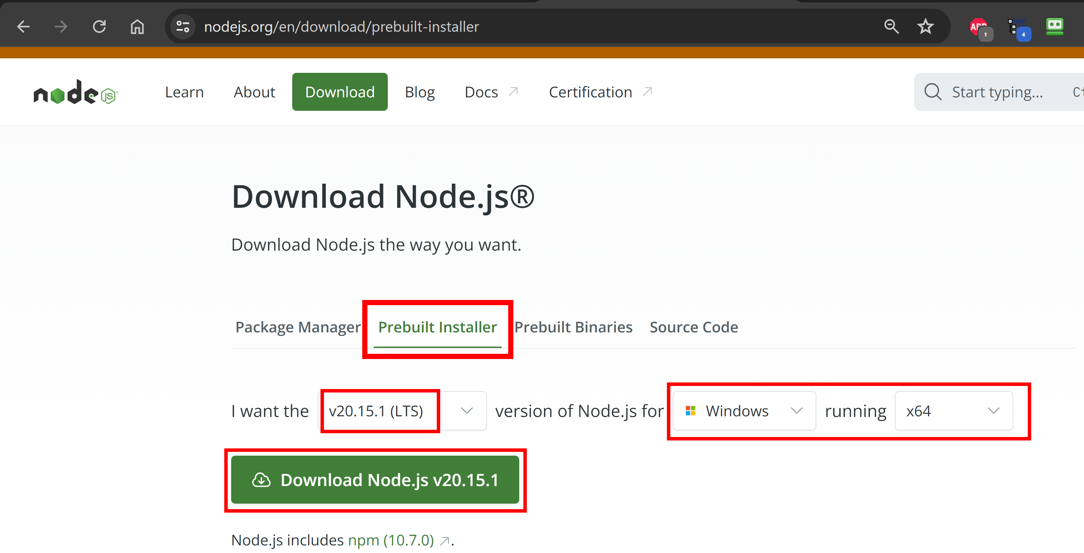Open the Source Code tab
This screenshot has width=1084, height=553.
(693, 327)
